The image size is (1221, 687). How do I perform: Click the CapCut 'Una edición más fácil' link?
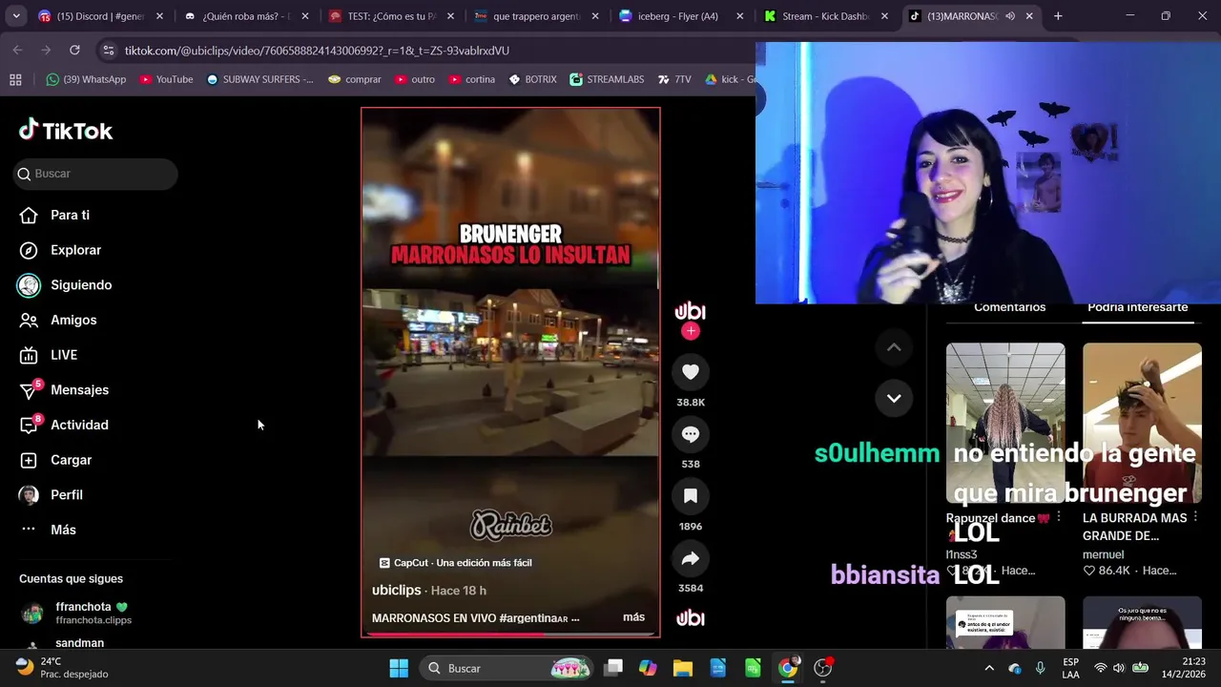click(x=455, y=563)
